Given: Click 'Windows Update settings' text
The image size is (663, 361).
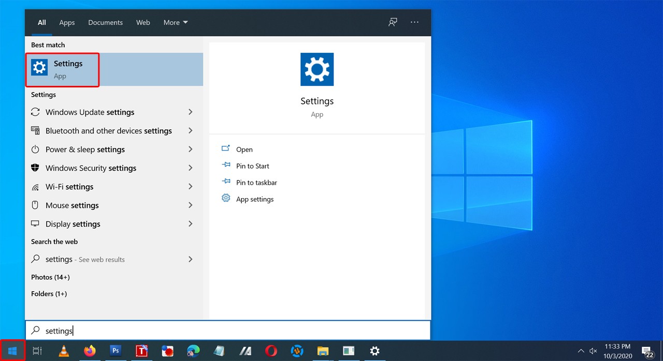Looking at the screenshot, I should click(90, 112).
